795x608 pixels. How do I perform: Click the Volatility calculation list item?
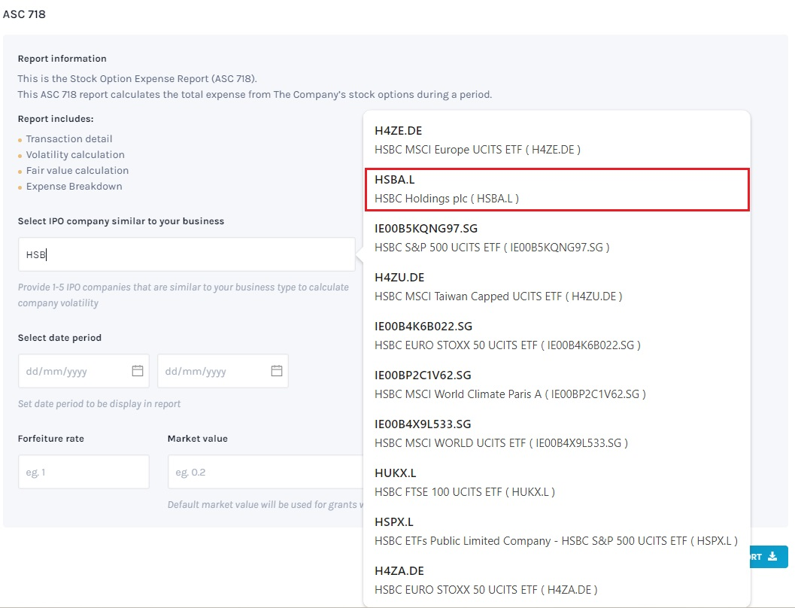[75, 154]
